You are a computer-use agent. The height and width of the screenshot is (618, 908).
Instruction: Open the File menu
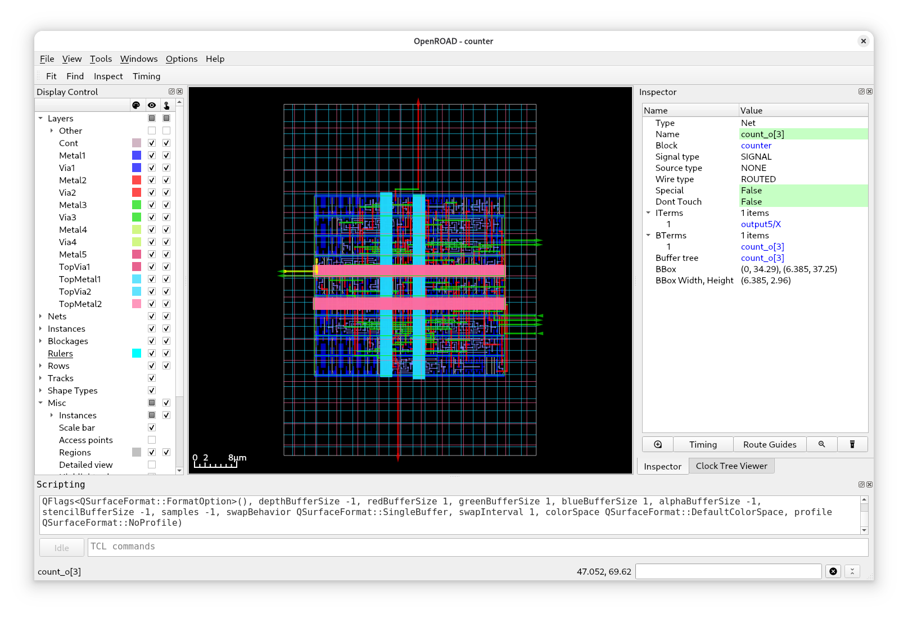(47, 59)
